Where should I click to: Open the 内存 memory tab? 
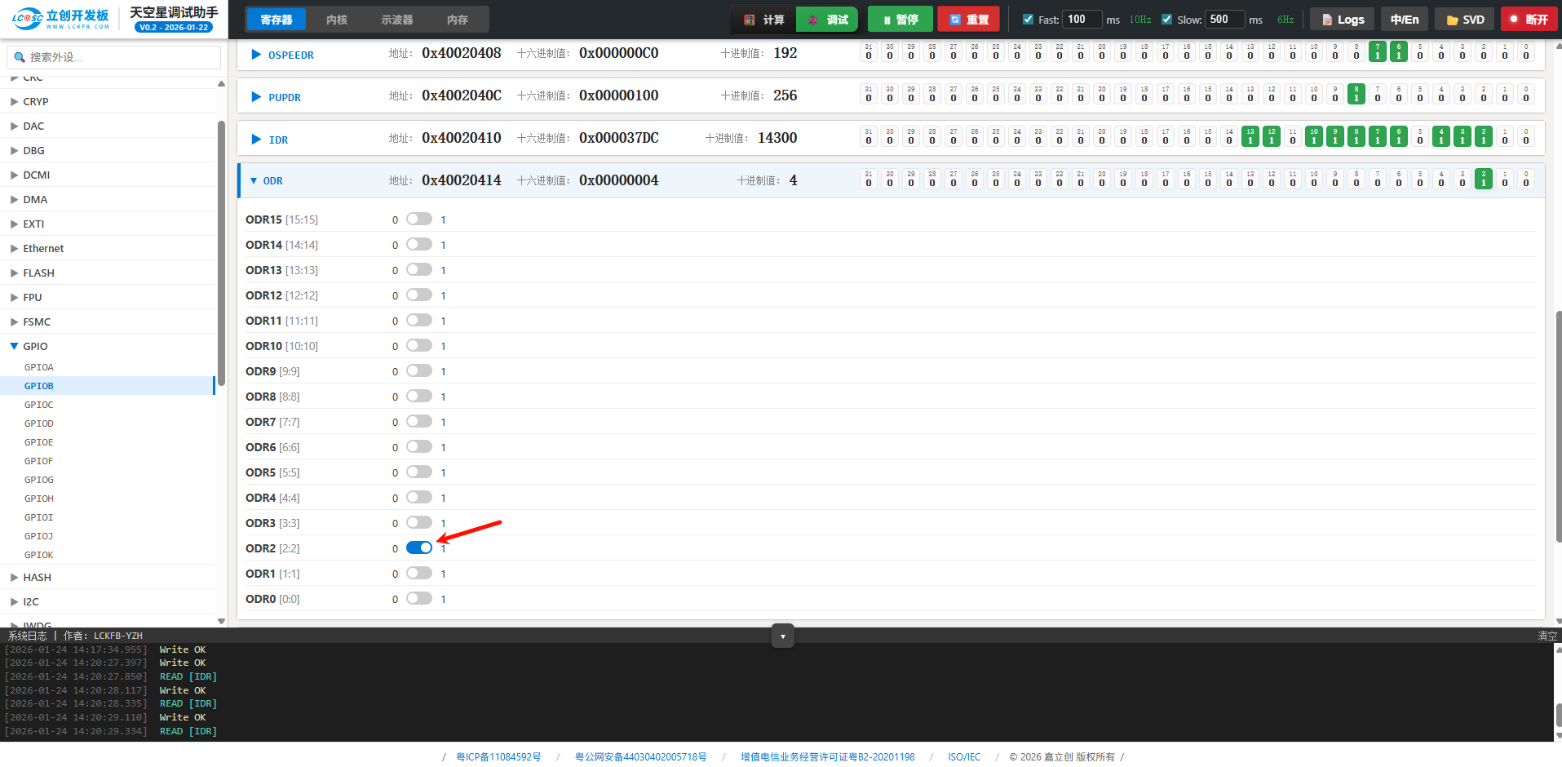pyautogui.click(x=458, y=20)
